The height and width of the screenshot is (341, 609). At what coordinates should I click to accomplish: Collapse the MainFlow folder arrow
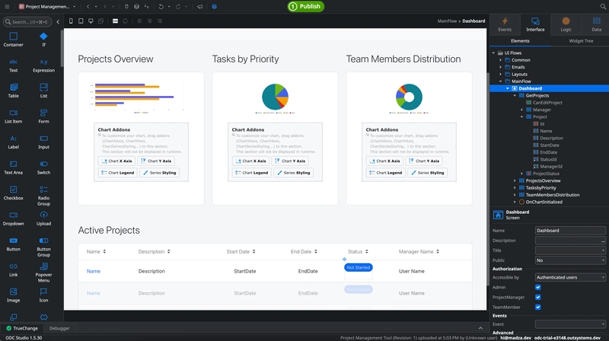[x=501, y=81]
